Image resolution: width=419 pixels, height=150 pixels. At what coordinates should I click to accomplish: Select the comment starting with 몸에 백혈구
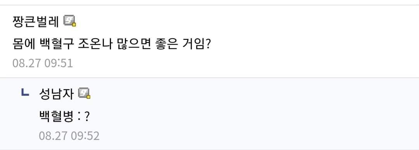[x=112, y=44]
